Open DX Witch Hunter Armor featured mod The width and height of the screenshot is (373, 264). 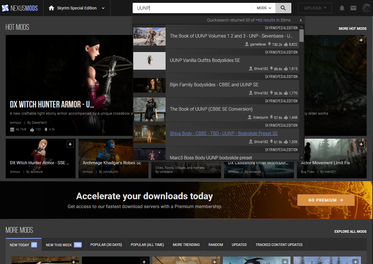(52, 104)
